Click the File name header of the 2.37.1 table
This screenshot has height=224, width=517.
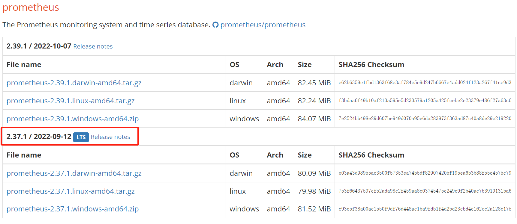[24, 155]
